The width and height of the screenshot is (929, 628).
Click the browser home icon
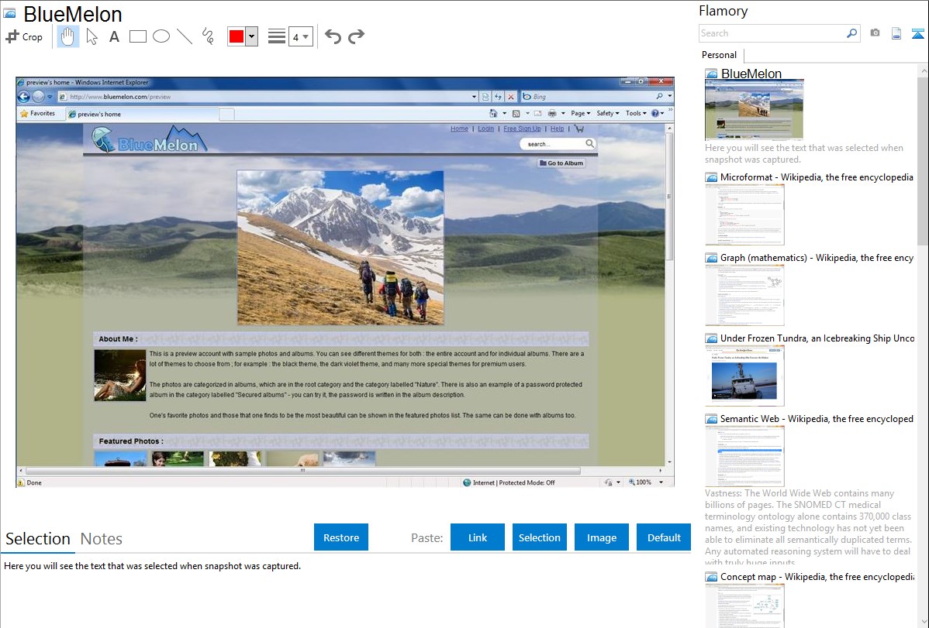pyautogui.click(x=493, y=113)
